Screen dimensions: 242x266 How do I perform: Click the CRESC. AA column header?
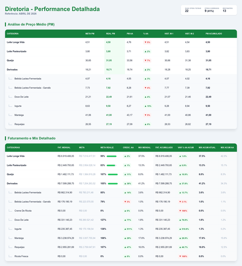[x=128, y=147]
